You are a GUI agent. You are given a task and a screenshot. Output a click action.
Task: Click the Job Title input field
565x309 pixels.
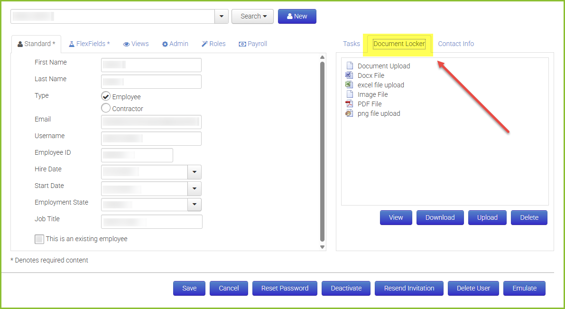152,222
